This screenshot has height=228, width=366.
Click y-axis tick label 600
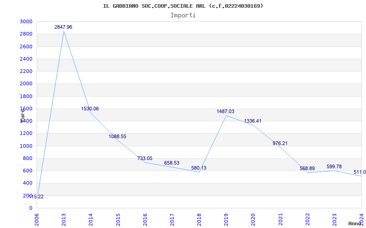[x=28, y=171]
